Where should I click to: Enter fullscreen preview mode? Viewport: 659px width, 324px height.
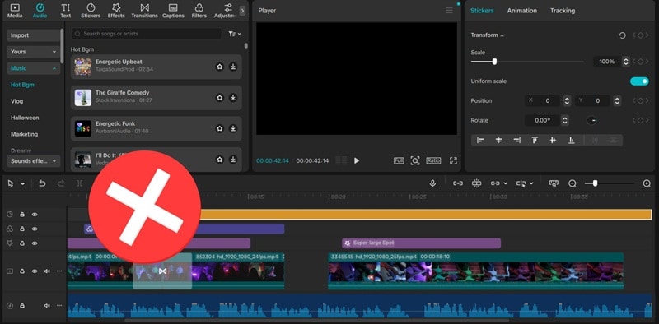[453, 160]
